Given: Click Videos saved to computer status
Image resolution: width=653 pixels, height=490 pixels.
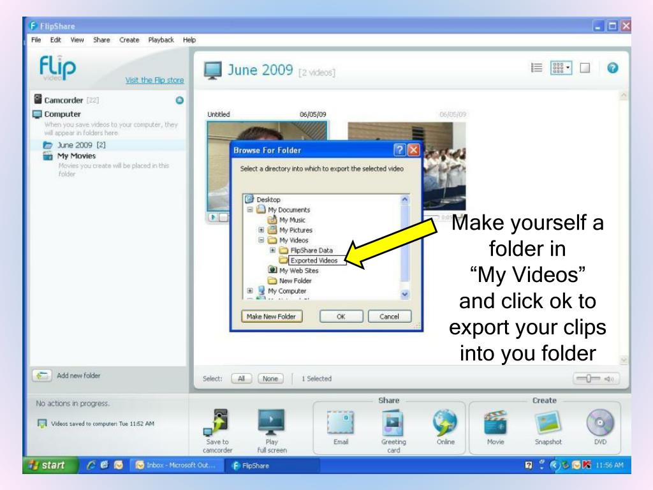Looking at the screenshot, I should tap(97, 424).
